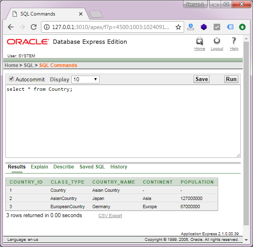
Task: Click the CLASS_TYPE column header
Action: point(67,182)
